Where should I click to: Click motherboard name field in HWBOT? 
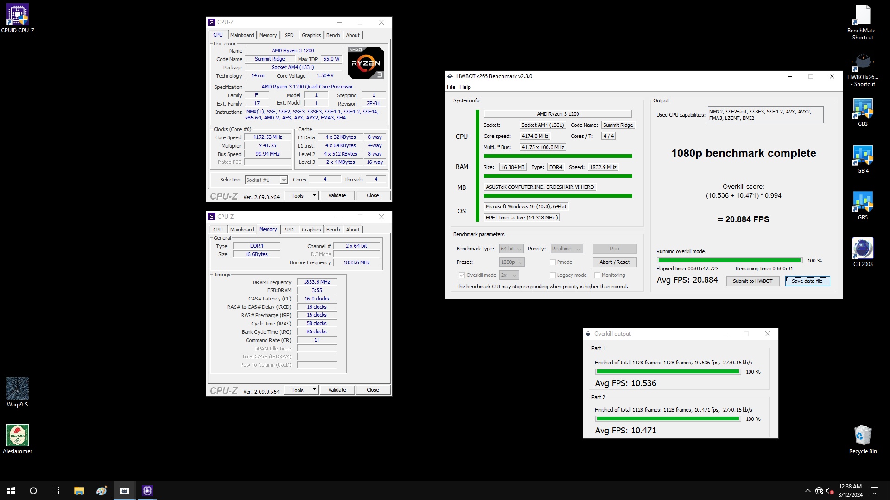click(x=540, y=187)
